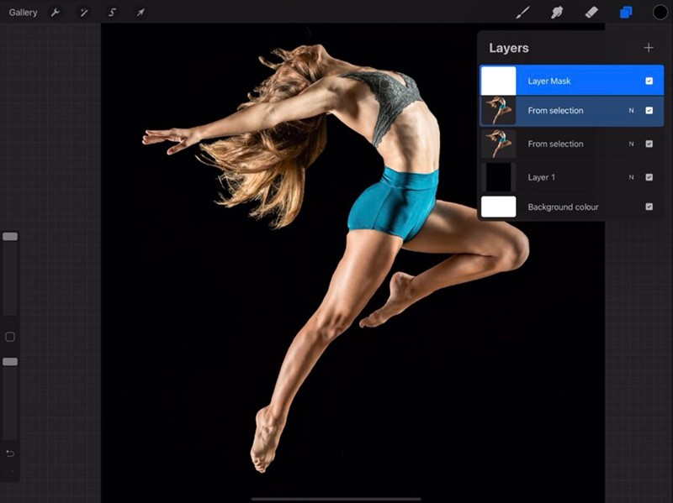
Task: Open the Layers panel icon
Action: (x=624, y=12)
